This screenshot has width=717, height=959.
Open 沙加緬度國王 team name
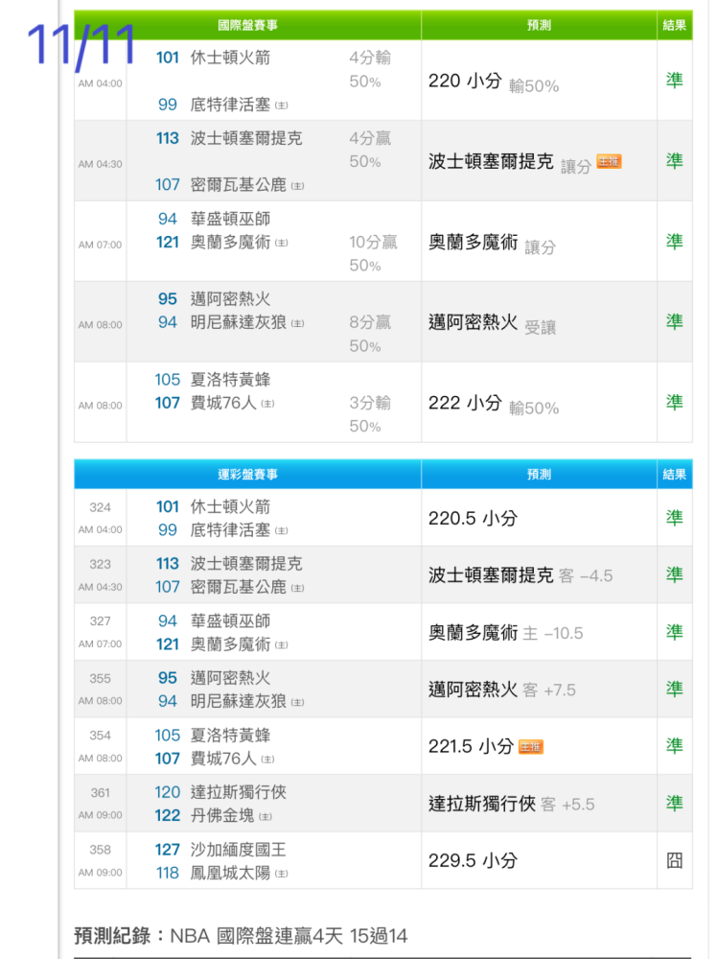coord(239,850)
